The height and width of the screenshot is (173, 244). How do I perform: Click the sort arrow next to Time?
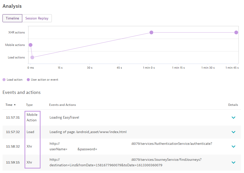point(15,105)
